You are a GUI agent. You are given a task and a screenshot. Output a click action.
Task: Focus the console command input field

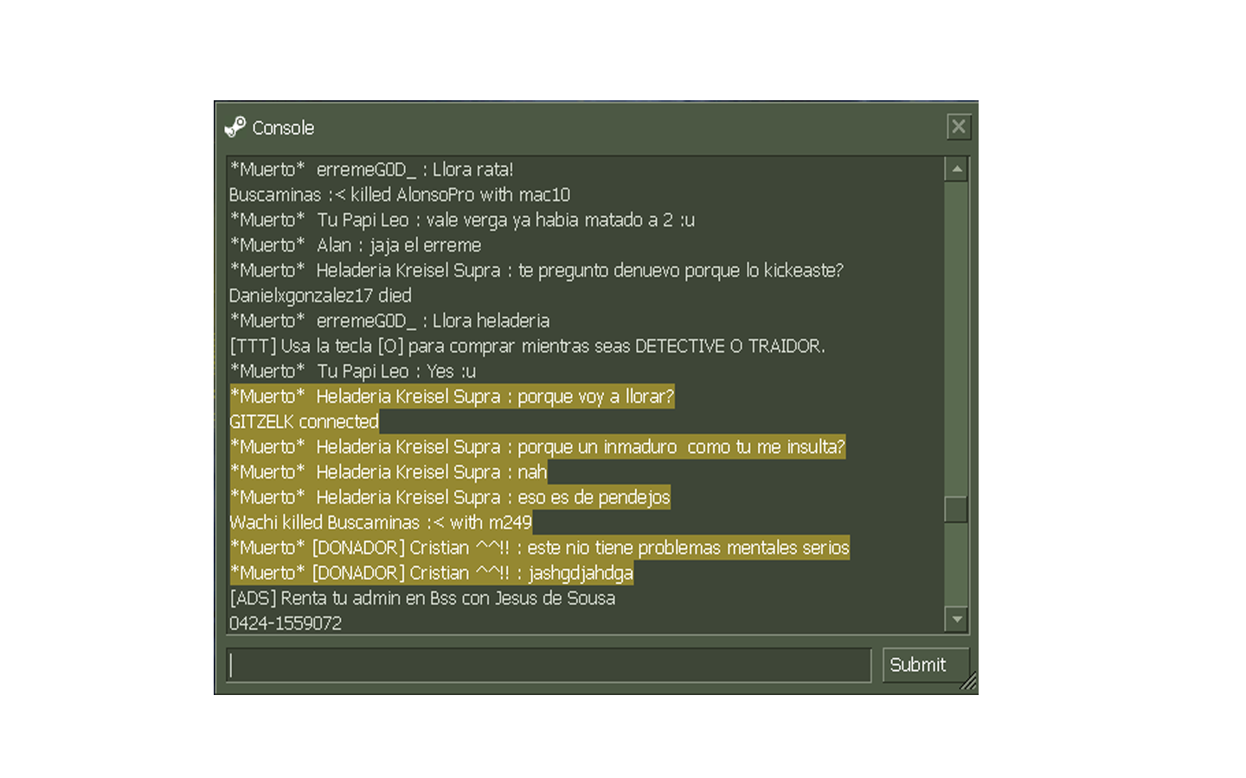click(x=549, y=665)
